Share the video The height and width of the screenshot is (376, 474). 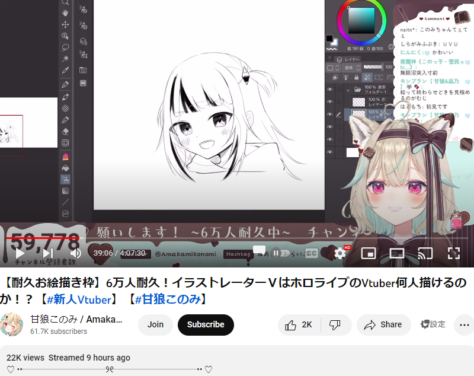click(x=383, y=324)
